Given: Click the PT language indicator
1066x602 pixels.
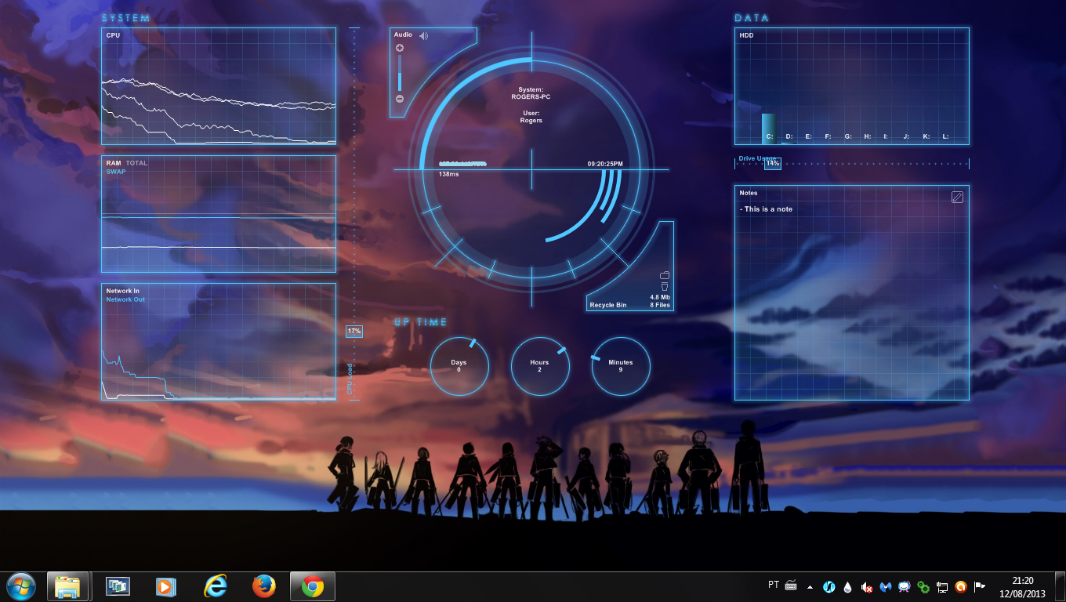Looking at the screenshot, I should coord(774,585).
